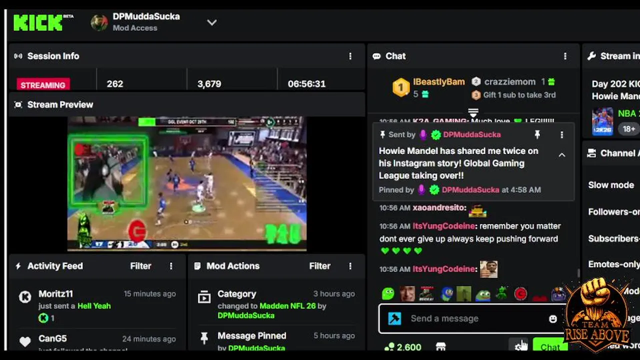This screenshot has height=360, width=640.
Task: Insert the man's face emote
Action: [407, 293]
